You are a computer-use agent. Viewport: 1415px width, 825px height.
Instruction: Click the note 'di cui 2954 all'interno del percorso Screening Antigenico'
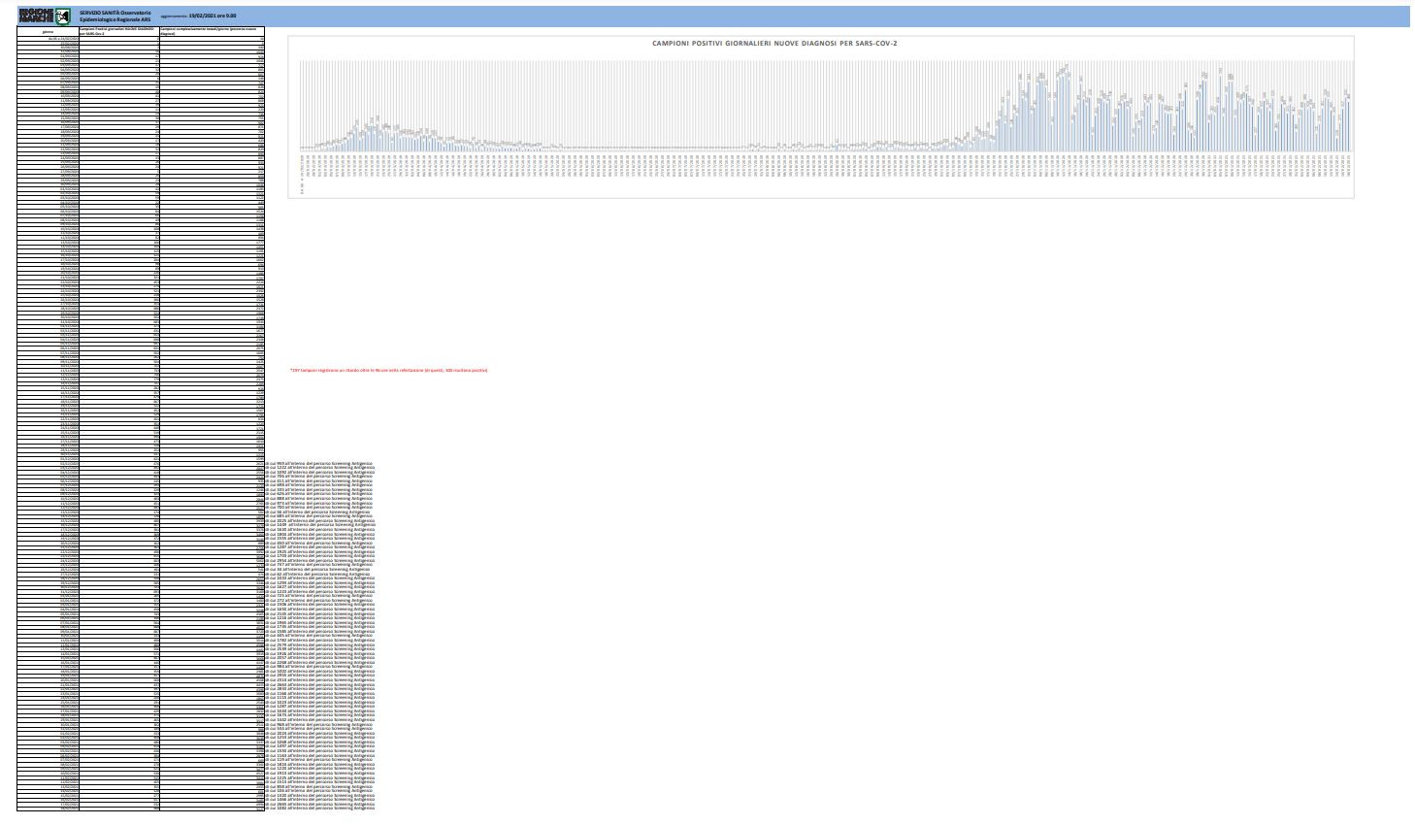click(x=320, y=560)
